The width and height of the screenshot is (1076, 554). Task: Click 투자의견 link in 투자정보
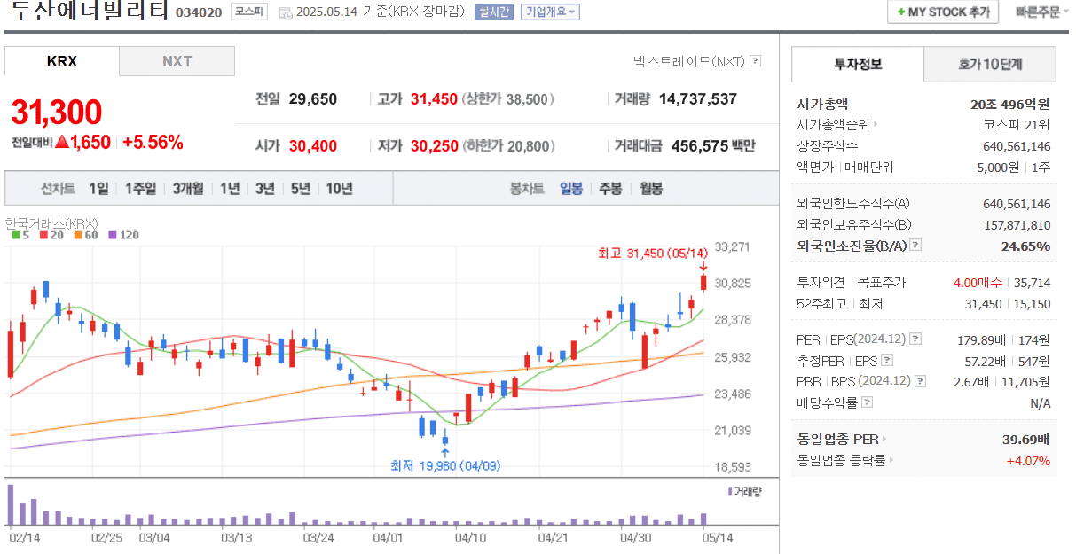click(x=821, y=282)
